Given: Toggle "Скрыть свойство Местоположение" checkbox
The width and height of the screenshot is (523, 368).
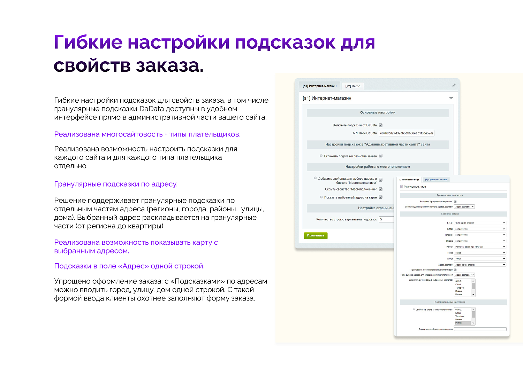Looking at the screenshot, I should (380, 189).
